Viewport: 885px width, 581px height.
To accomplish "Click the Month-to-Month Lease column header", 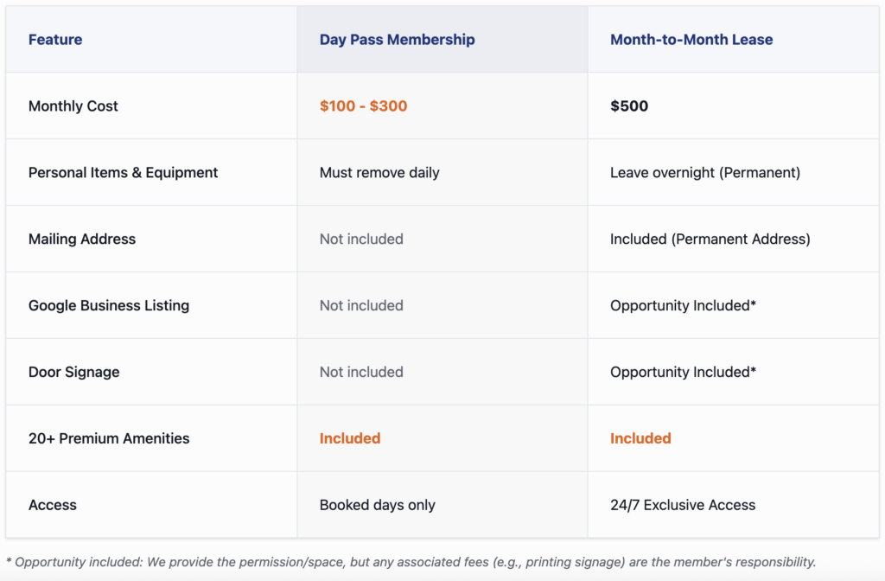I will [691, 40].
